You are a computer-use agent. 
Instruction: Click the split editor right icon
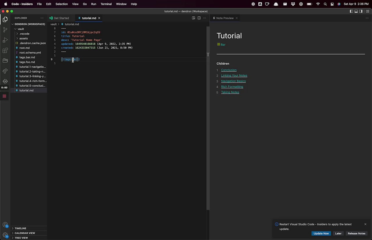(x=199, y=18)
